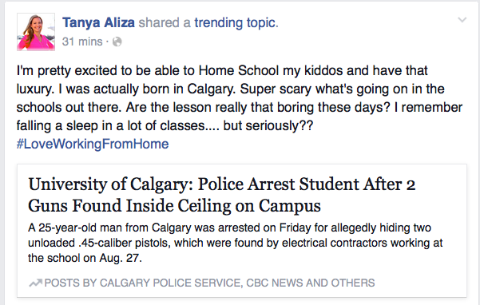480x305 pixels.
Task: Open the 'trending topic' link
Action: click(x=236, y=23)
